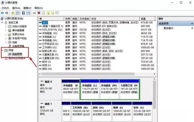Click the Forward arrow in the toolbar
This screenshot has height=122, width=194.
pyautogui.click(x=7, y=13)
